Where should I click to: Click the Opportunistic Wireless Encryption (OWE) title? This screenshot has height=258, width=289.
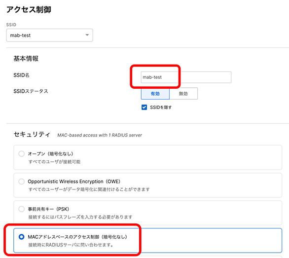click(x=74, y=182)
